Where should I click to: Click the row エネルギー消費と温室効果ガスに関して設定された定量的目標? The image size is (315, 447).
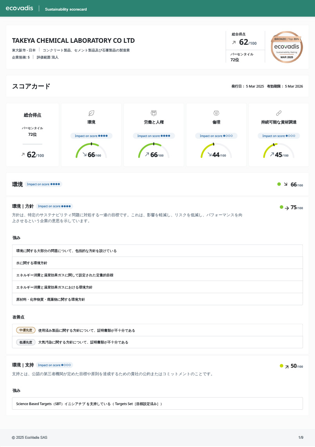tap(157, 275)
